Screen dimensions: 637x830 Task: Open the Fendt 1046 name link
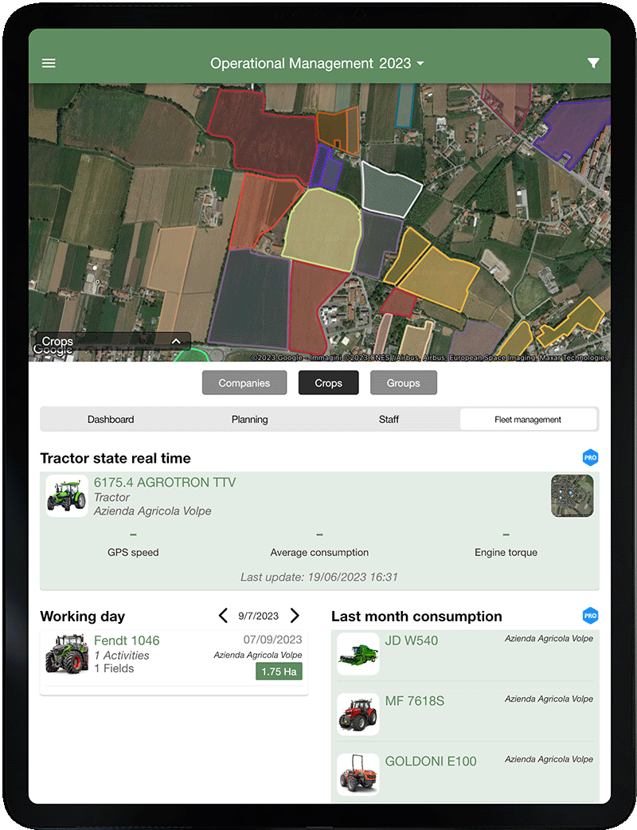coord(127,640)
